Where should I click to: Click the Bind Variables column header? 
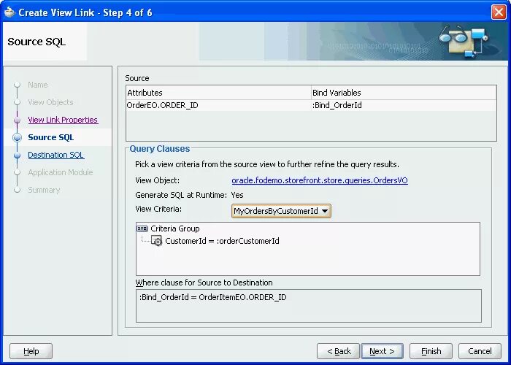coord(404,93)
